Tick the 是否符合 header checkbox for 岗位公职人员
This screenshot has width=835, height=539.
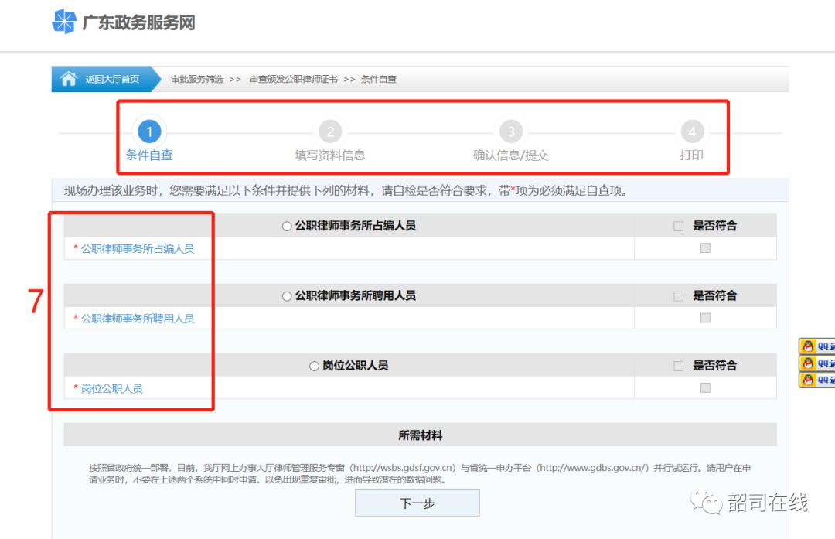(679, 366)
